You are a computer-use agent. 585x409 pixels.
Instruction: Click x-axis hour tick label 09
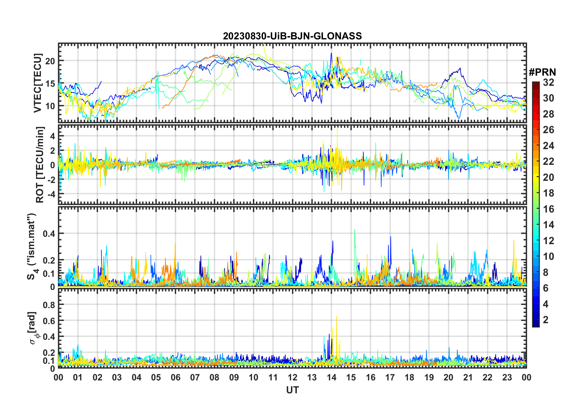pos(234,377)
